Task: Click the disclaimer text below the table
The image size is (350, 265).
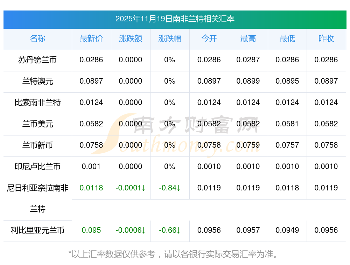Action: pyautogui.click(x=175, y=254)
